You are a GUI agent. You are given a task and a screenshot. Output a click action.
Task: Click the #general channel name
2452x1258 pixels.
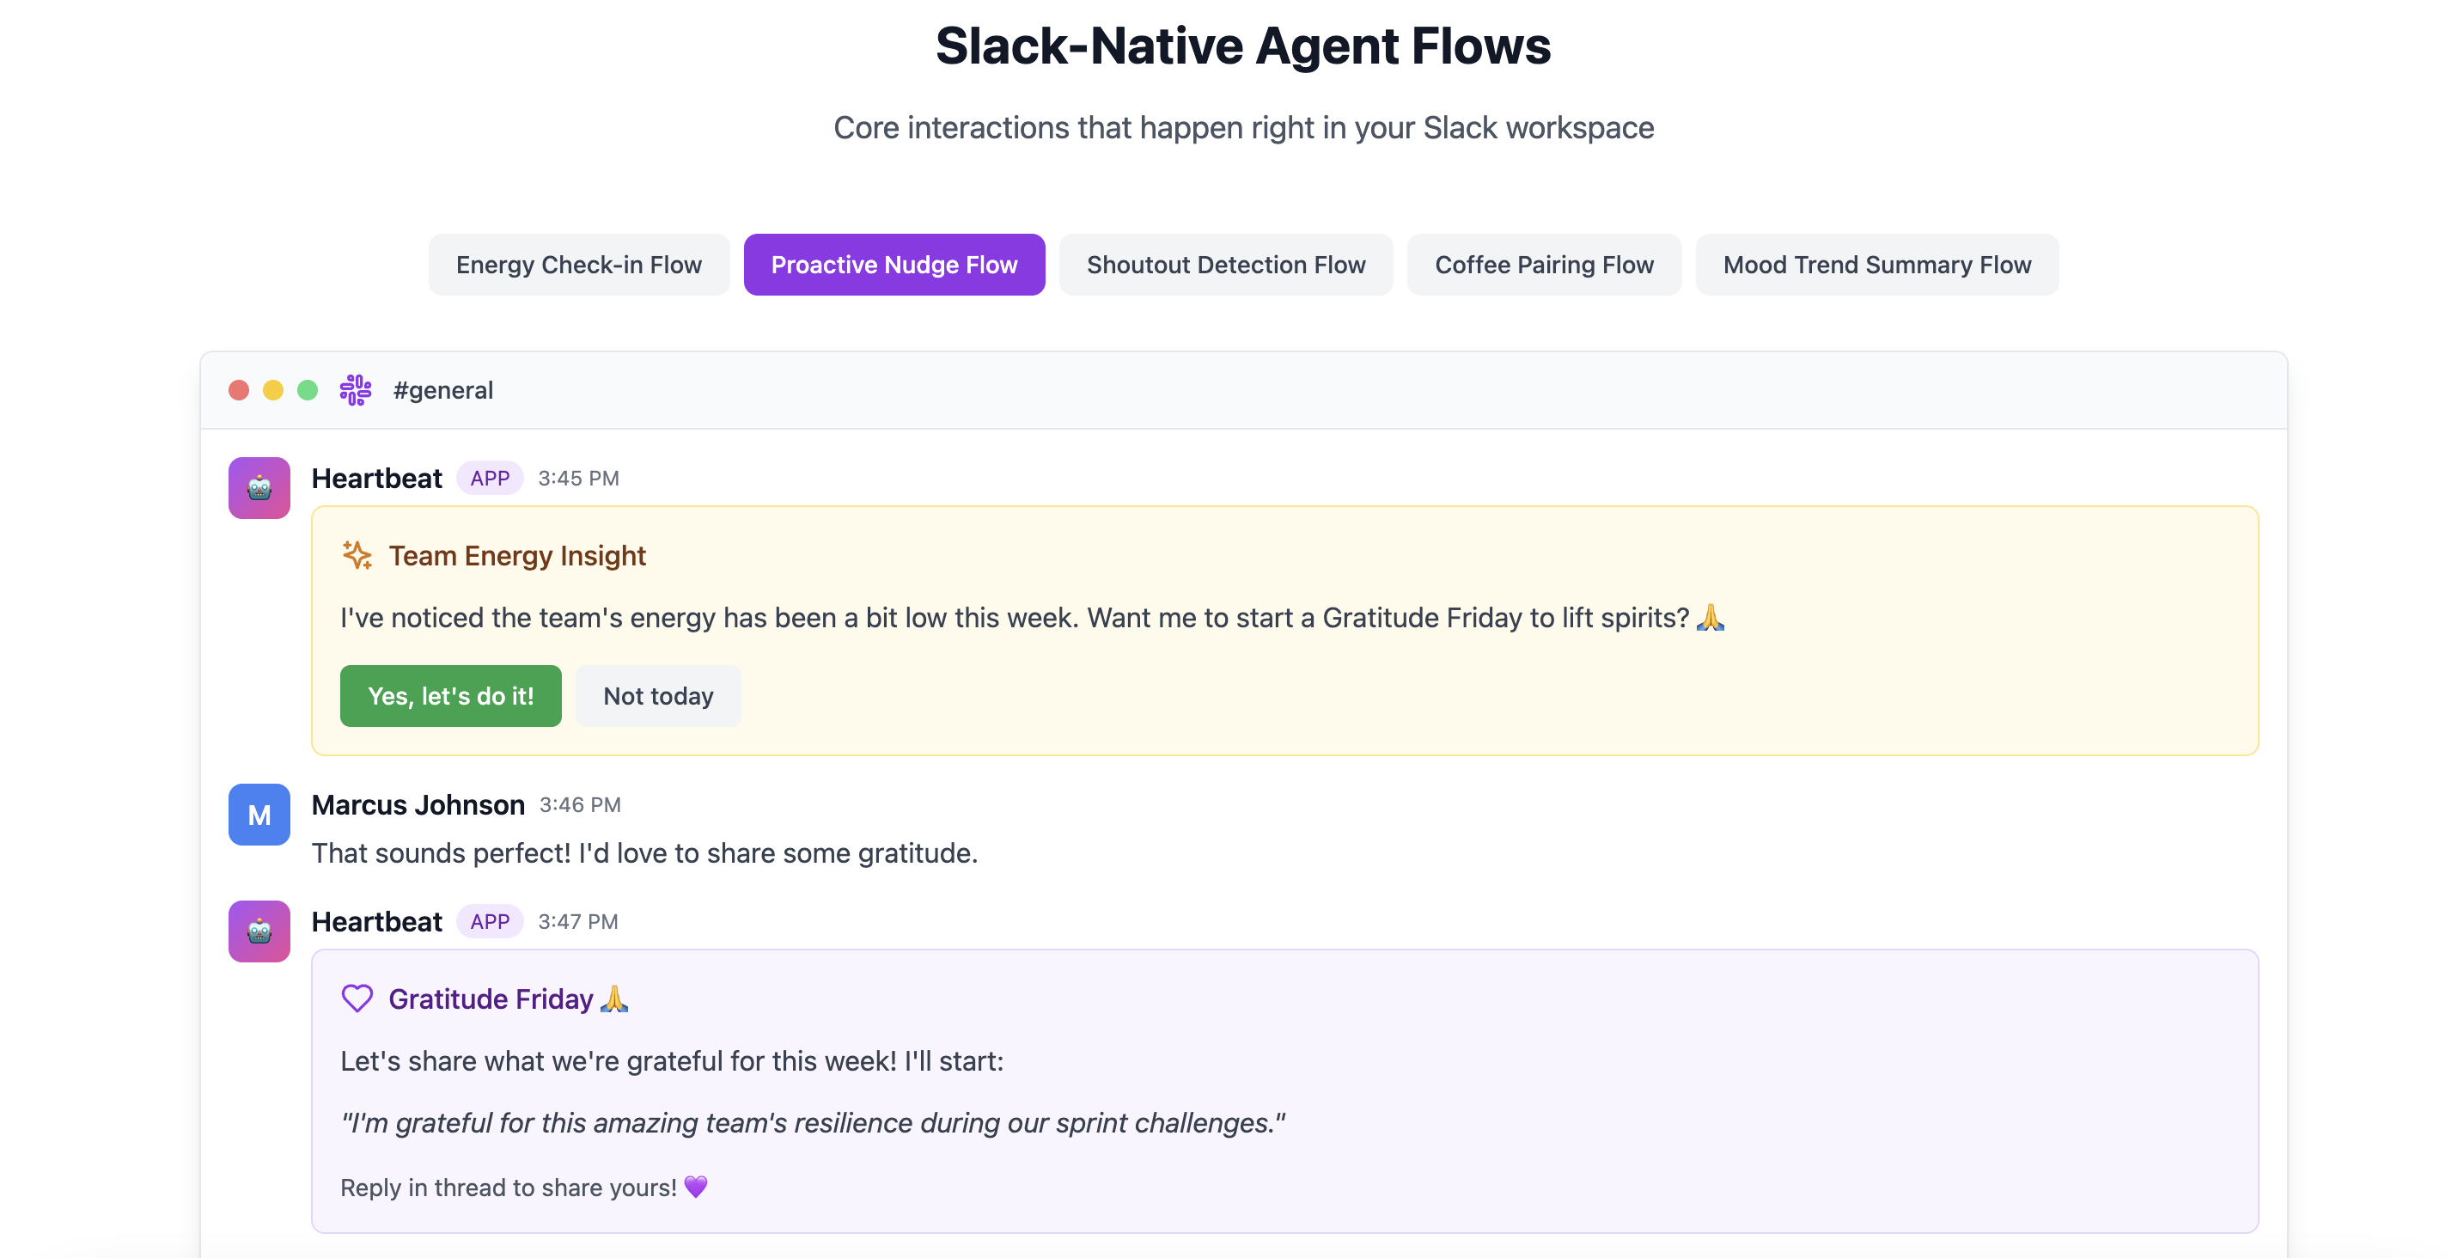pyautogui.click(x=442, y=390)
